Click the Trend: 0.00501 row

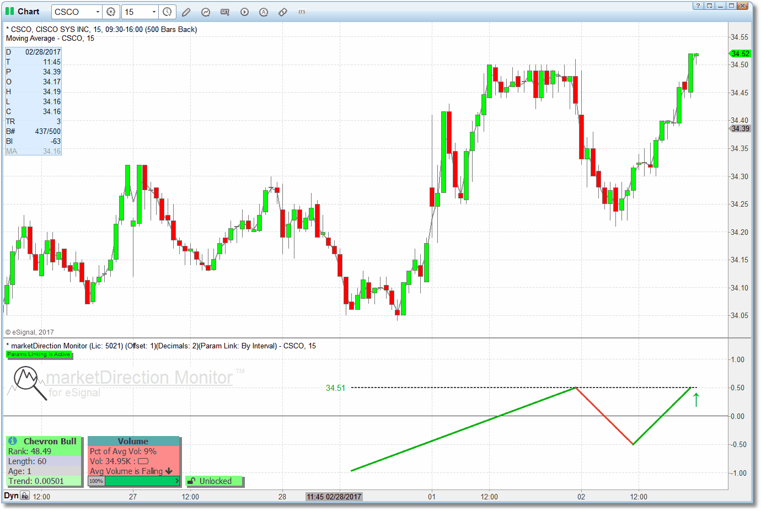pyautogui.click(x=44, y=481)
